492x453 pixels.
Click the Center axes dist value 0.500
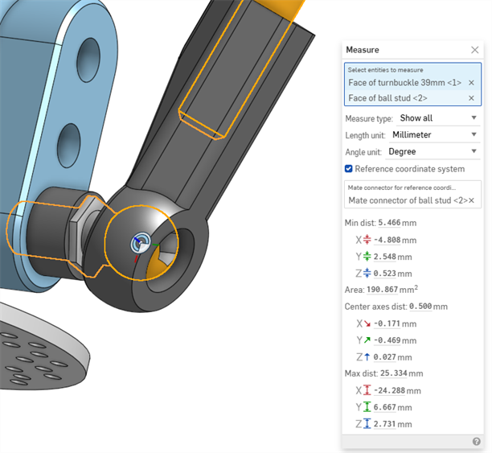point(420,307)
